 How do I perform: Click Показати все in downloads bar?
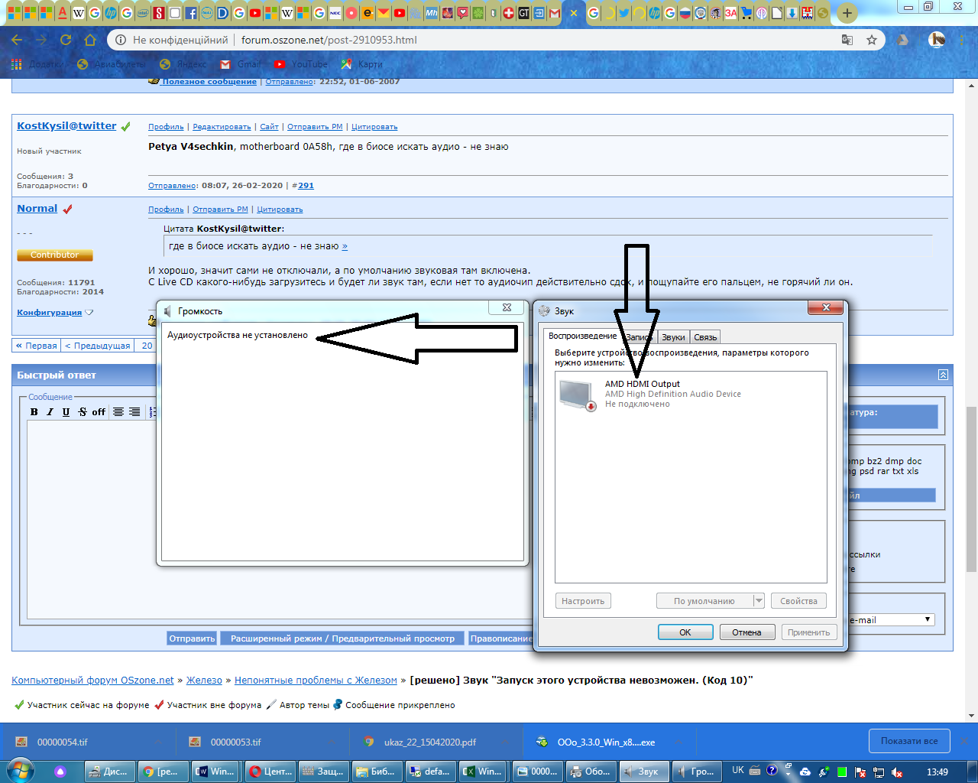click(909, 741)
